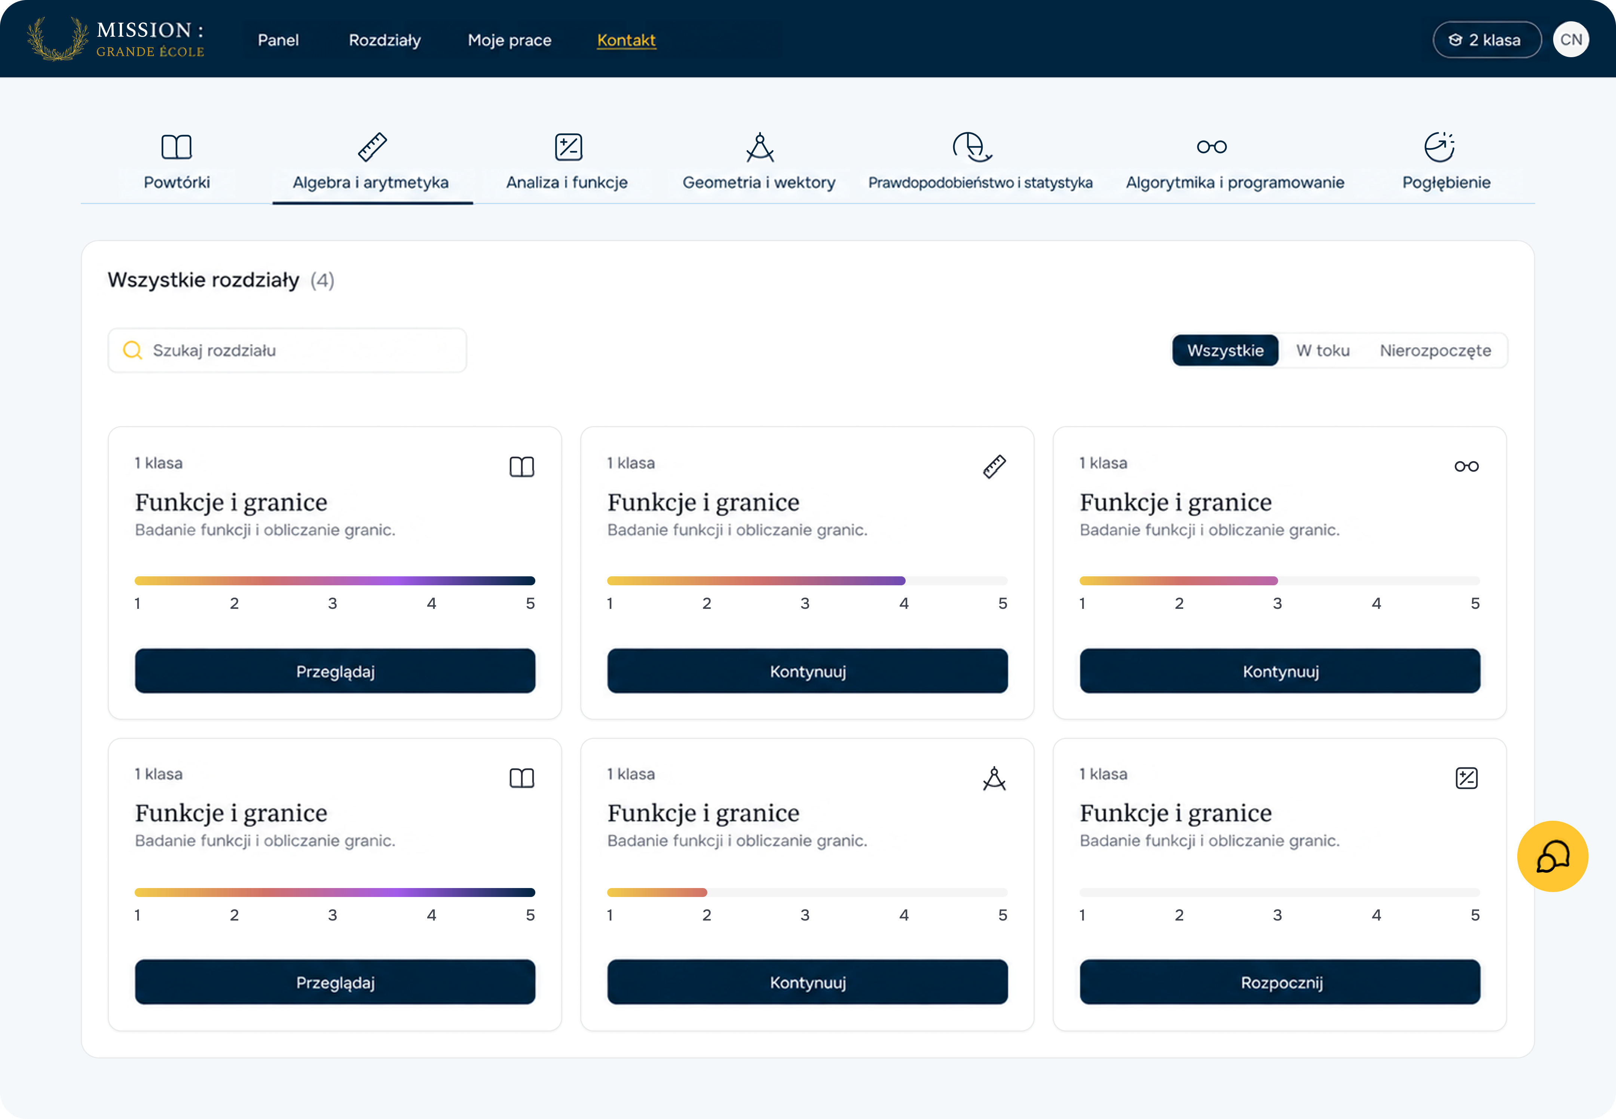The height and width of the screenshot is (1119, 1616).
Task: Click the CN user avatar
Action: [x=1570, y=39]
